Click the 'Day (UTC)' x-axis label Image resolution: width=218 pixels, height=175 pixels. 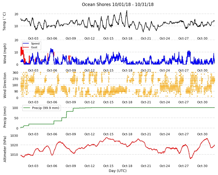coord(118,171)
